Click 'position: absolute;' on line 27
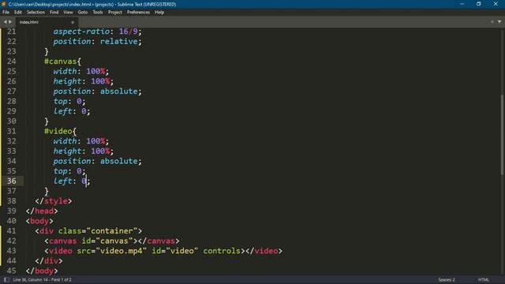The height and width of the screenshot is (284, 505). [x=97, y=92]
